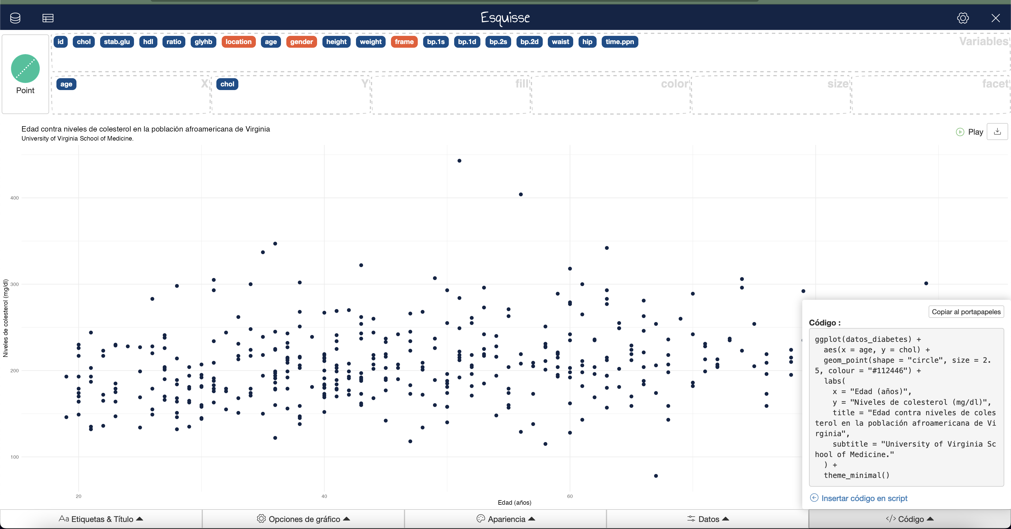Viewport: 1011px width, 529px height.
Task: Select the location variable badge
Action: click(238, 41)
